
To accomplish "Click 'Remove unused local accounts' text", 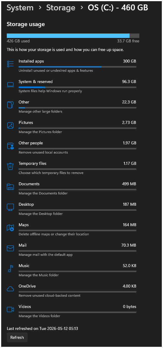I will click(43, 152).
